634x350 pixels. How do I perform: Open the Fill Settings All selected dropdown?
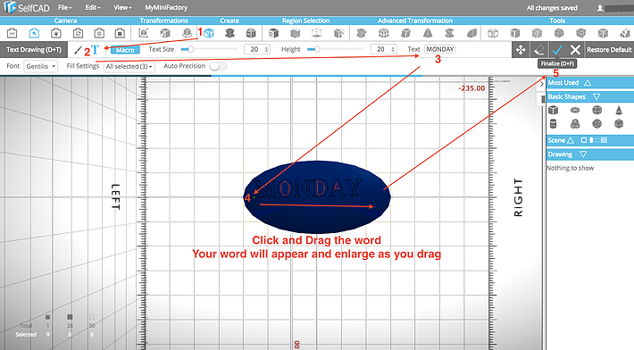pos(129,66)
